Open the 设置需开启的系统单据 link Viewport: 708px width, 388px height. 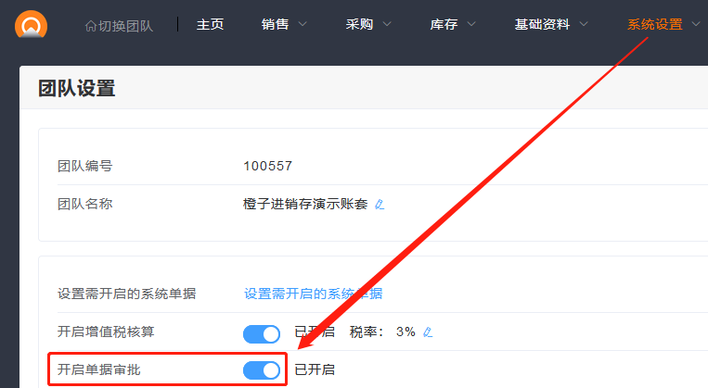point(313,294)
